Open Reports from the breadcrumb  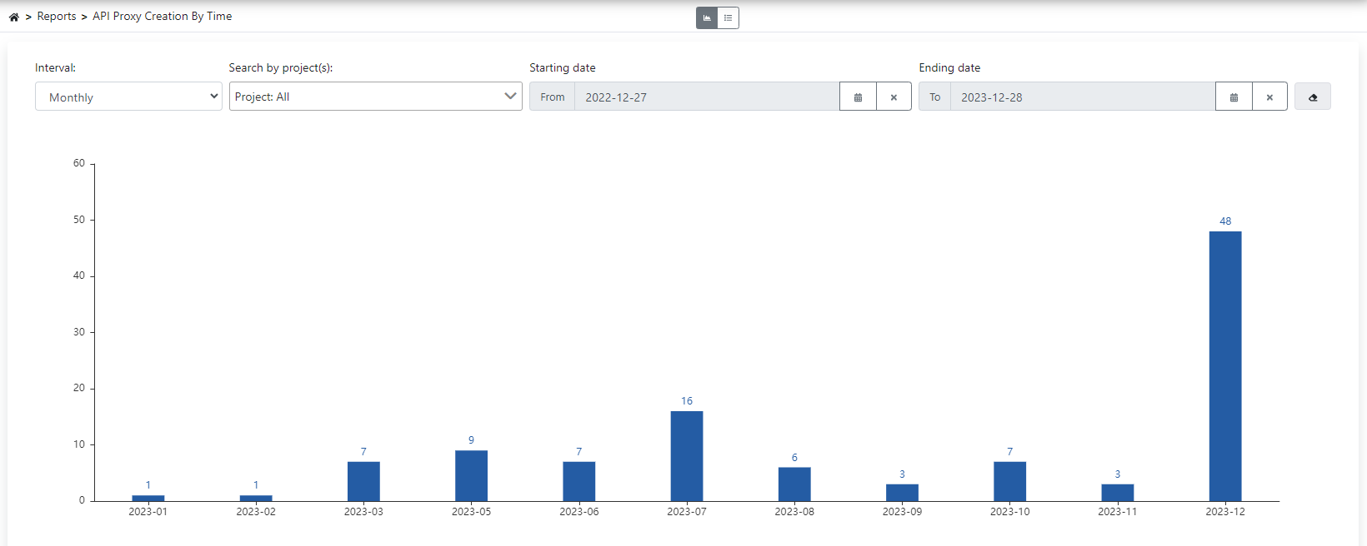(x=57, y=17)
